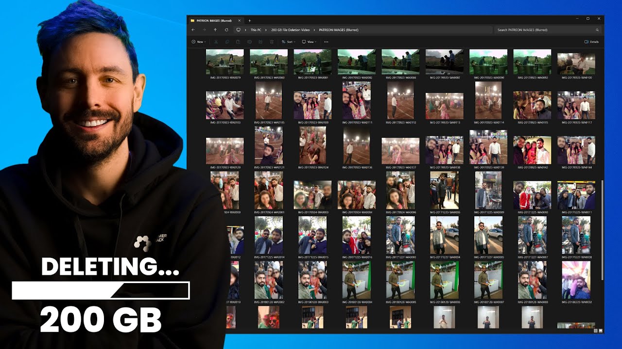Select thumbnail IMG-20170923-WA0079
This screenshot has width=622, height=349.
[225, 62]
